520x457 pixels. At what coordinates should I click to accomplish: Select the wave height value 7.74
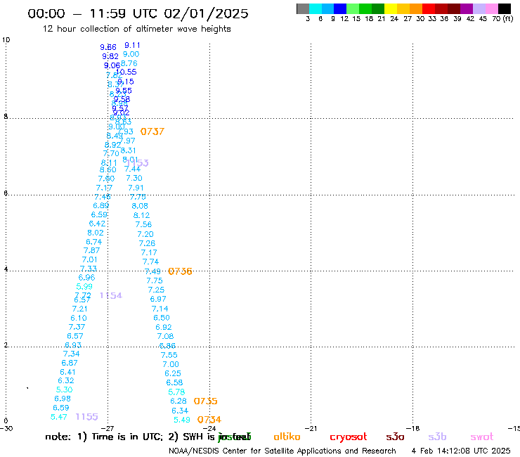(x=151, y=262)
